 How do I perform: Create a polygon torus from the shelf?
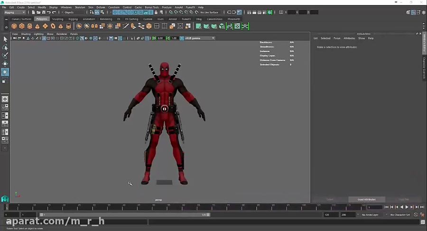click(53, 26)
